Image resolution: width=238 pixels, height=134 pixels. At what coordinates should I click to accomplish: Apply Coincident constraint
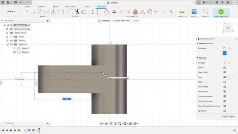click(x=100, y=12)
